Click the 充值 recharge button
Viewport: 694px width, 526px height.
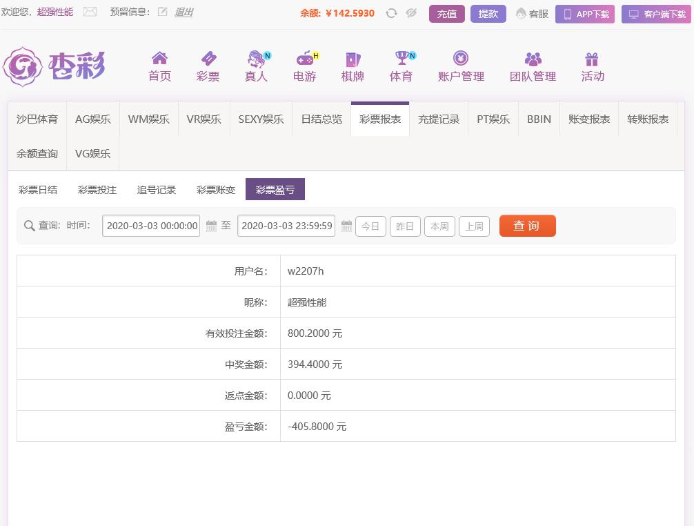(447, 14)
